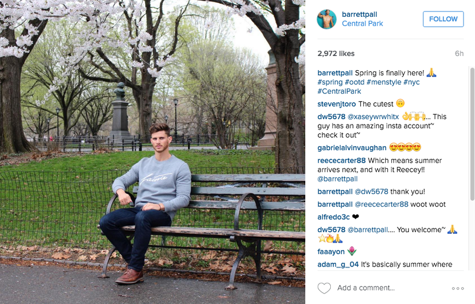This screenshot has height=304, width=475.
Task: Open the #menstyle hashtag
Action: [384, 82]
